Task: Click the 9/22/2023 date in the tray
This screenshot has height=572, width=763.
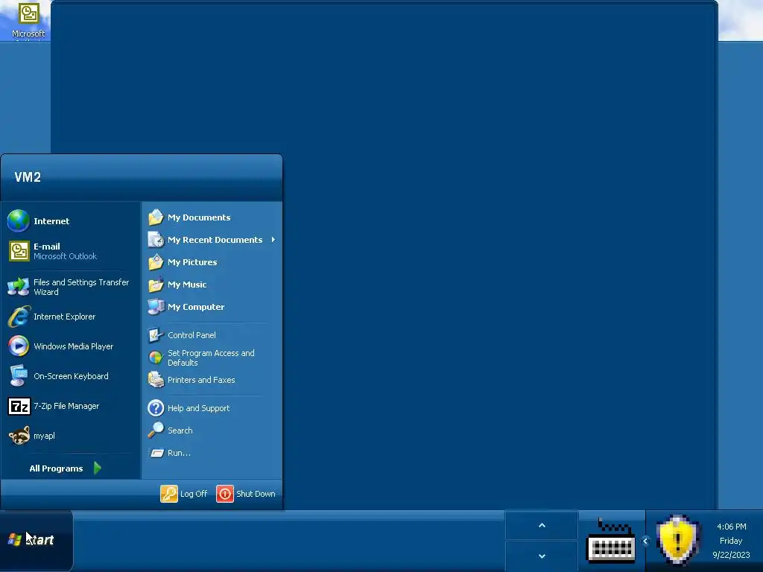Action: [732, 555]
